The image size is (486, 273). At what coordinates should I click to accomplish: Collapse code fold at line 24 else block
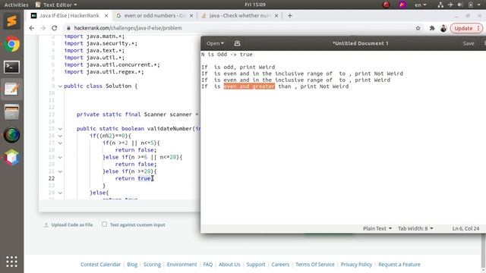pyautogui.click(x=60, y=193)
